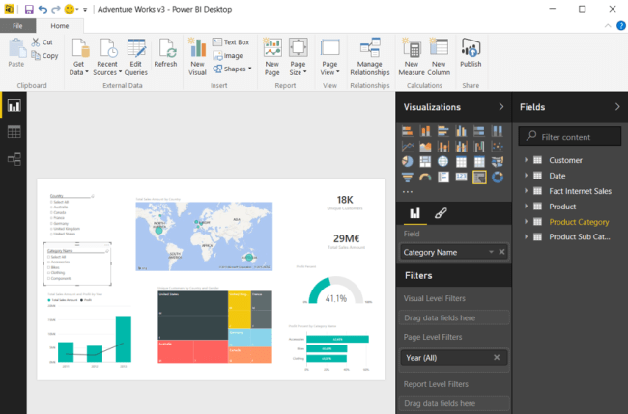Click the Refresh icon in ribbon

(165, 54)
